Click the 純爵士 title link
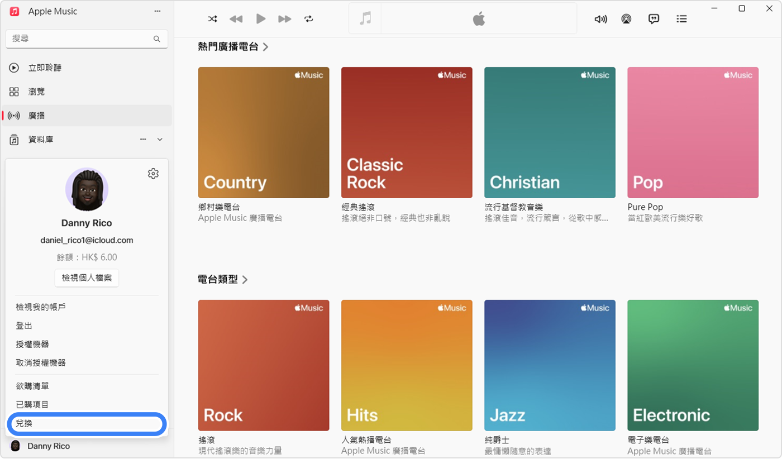 497,440
